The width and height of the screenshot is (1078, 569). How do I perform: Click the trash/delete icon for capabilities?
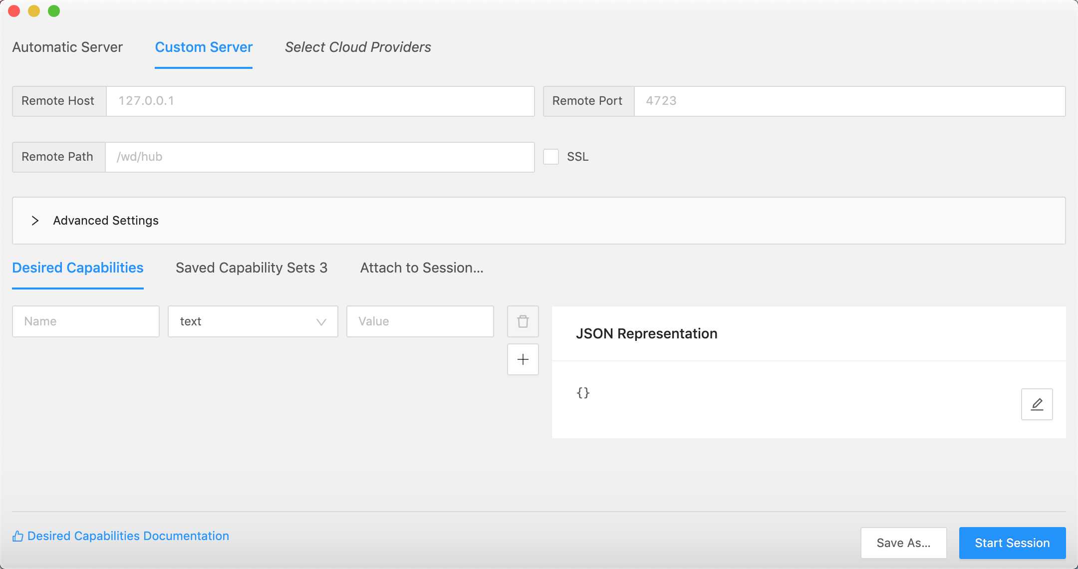[523, 321]
